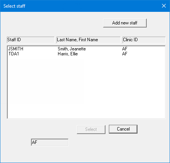Select the JSMITH staff row
This screenshot has width=170, height=163.
click(x=86, y=49)
